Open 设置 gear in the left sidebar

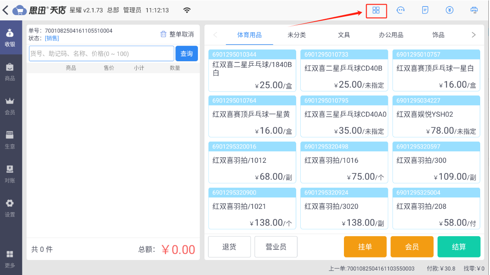[x=10, y=208]
